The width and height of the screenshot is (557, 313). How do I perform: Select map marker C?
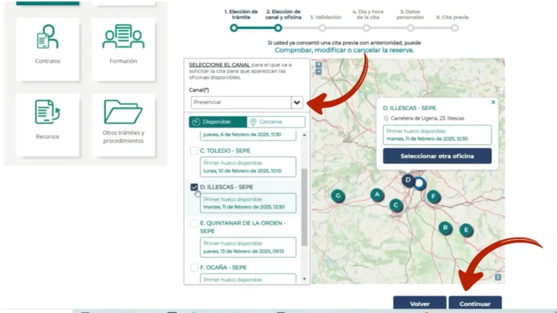pyautogui.click(x=396, y=205)
